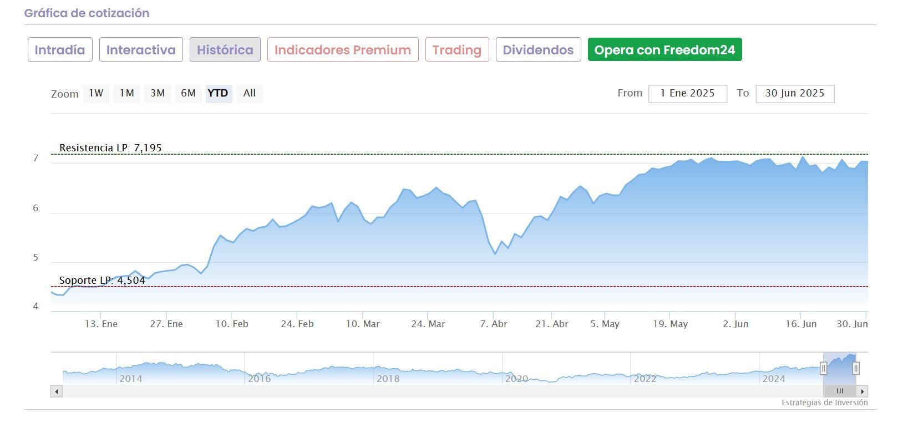Set zoom to 3M
The height and width of the screenshot is (423, 898).
click(158, 93)
